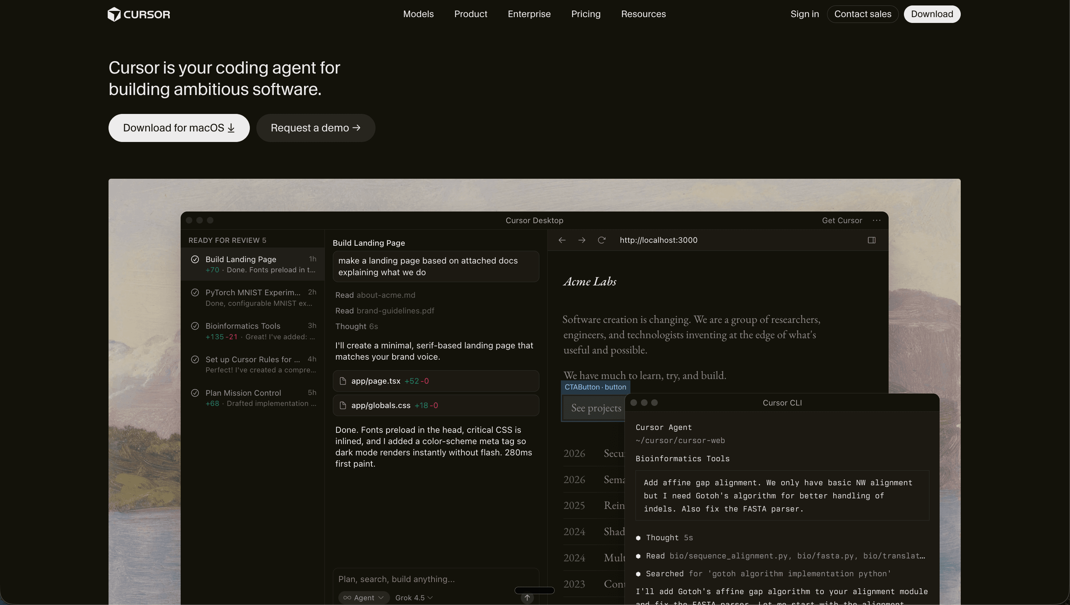The width and height of the screenshot is (1070, 605).
Task: Open the Product menu
Action: click(x=471, y=14)
